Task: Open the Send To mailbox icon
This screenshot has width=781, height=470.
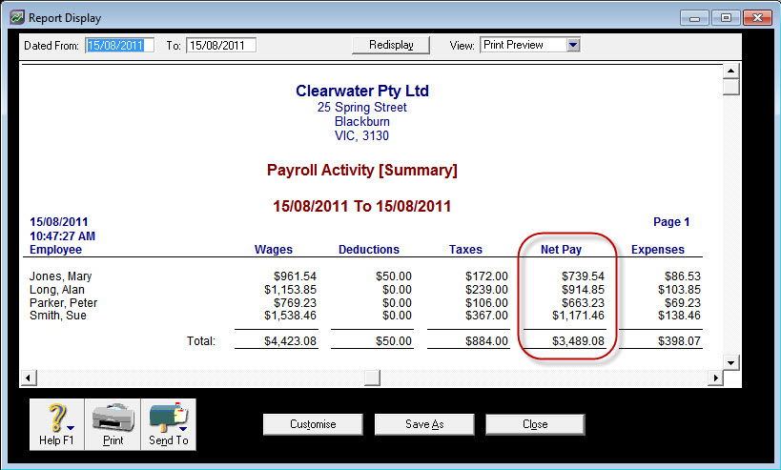Action: (169, 424)
